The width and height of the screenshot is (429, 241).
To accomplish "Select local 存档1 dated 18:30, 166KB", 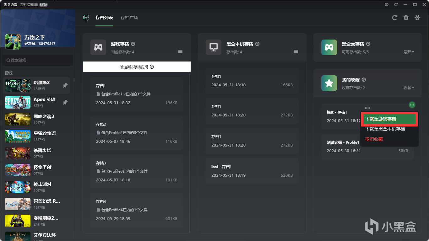I will 252,81.
